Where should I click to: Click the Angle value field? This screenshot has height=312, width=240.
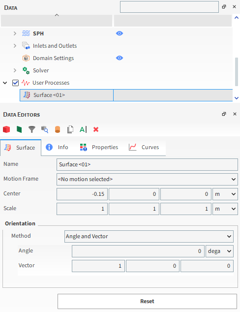(x=138, y=251)
